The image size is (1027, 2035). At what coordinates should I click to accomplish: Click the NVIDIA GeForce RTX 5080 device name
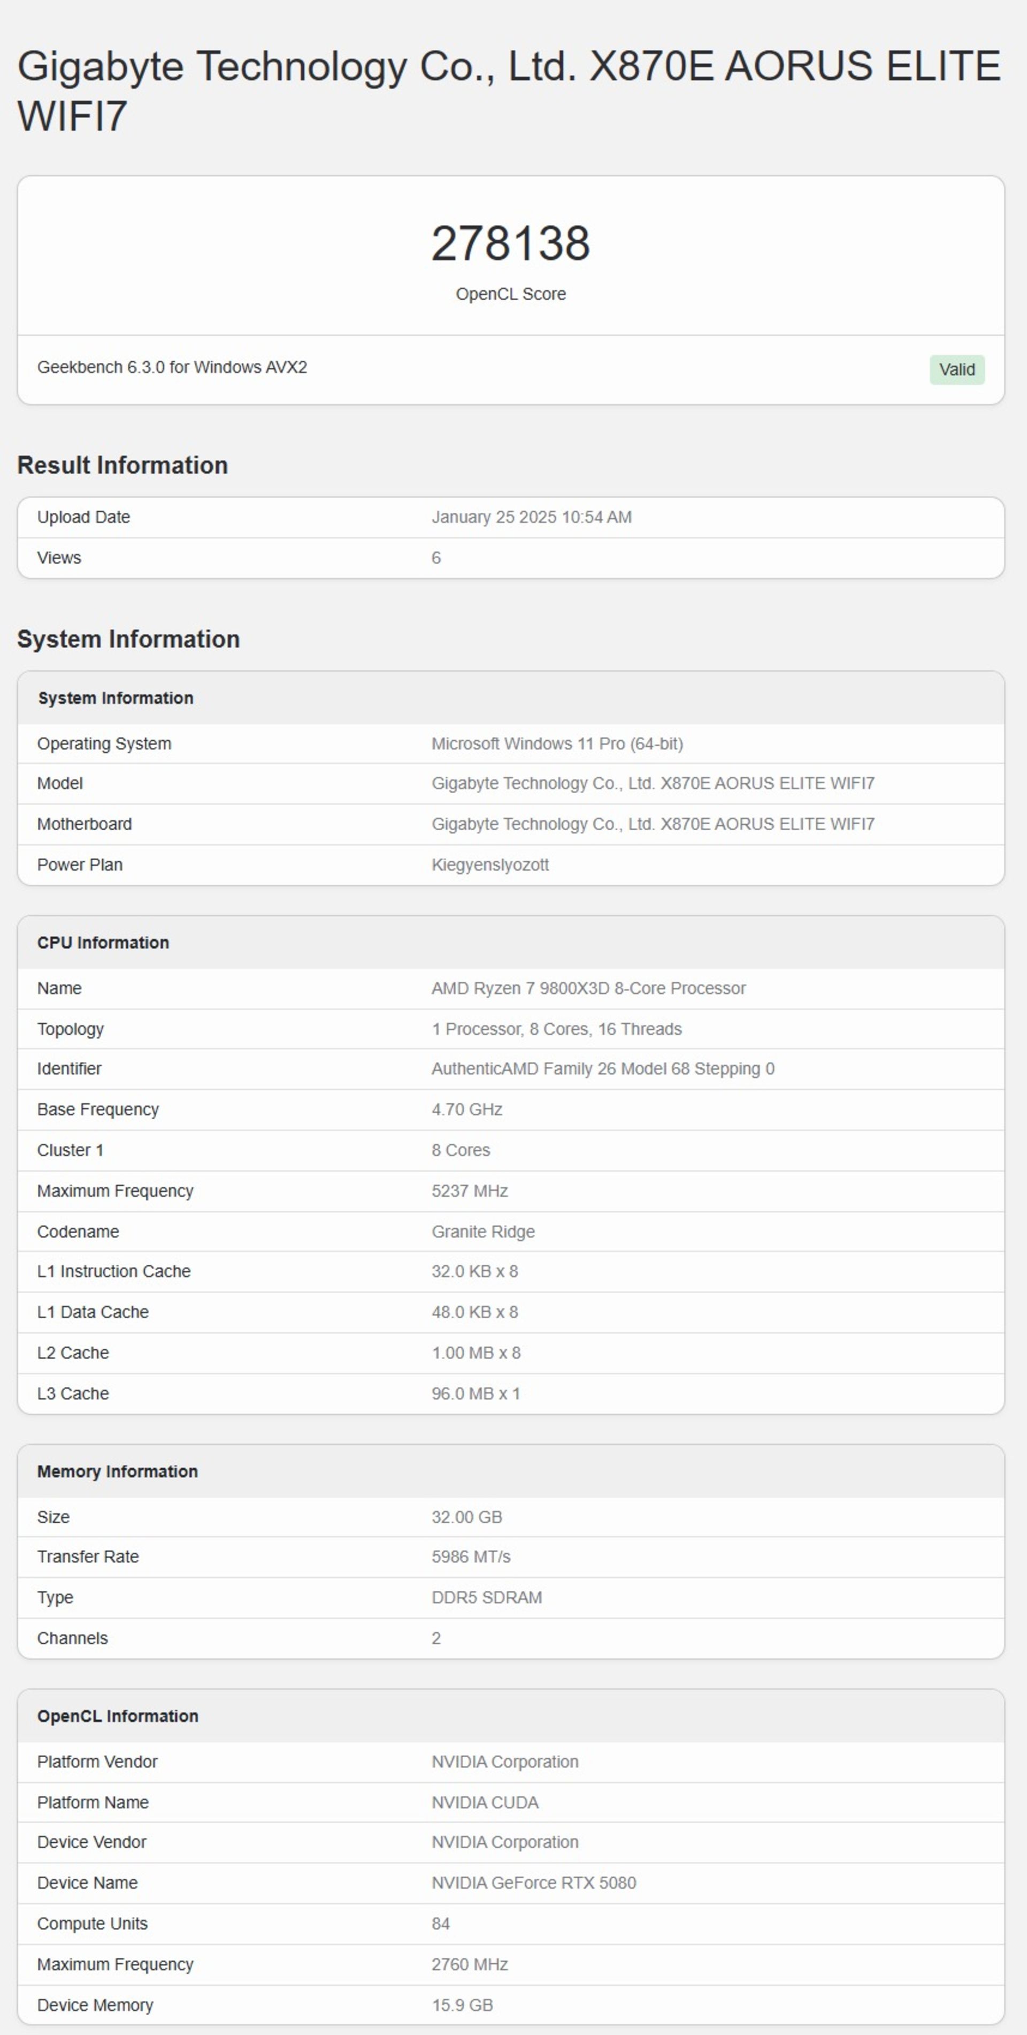click(533, 1884)
